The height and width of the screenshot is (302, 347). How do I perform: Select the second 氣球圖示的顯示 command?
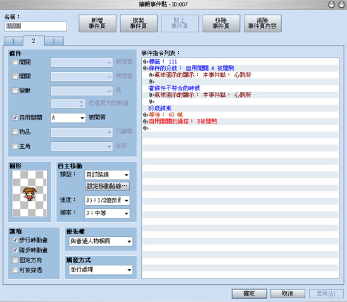coord(241,95)
